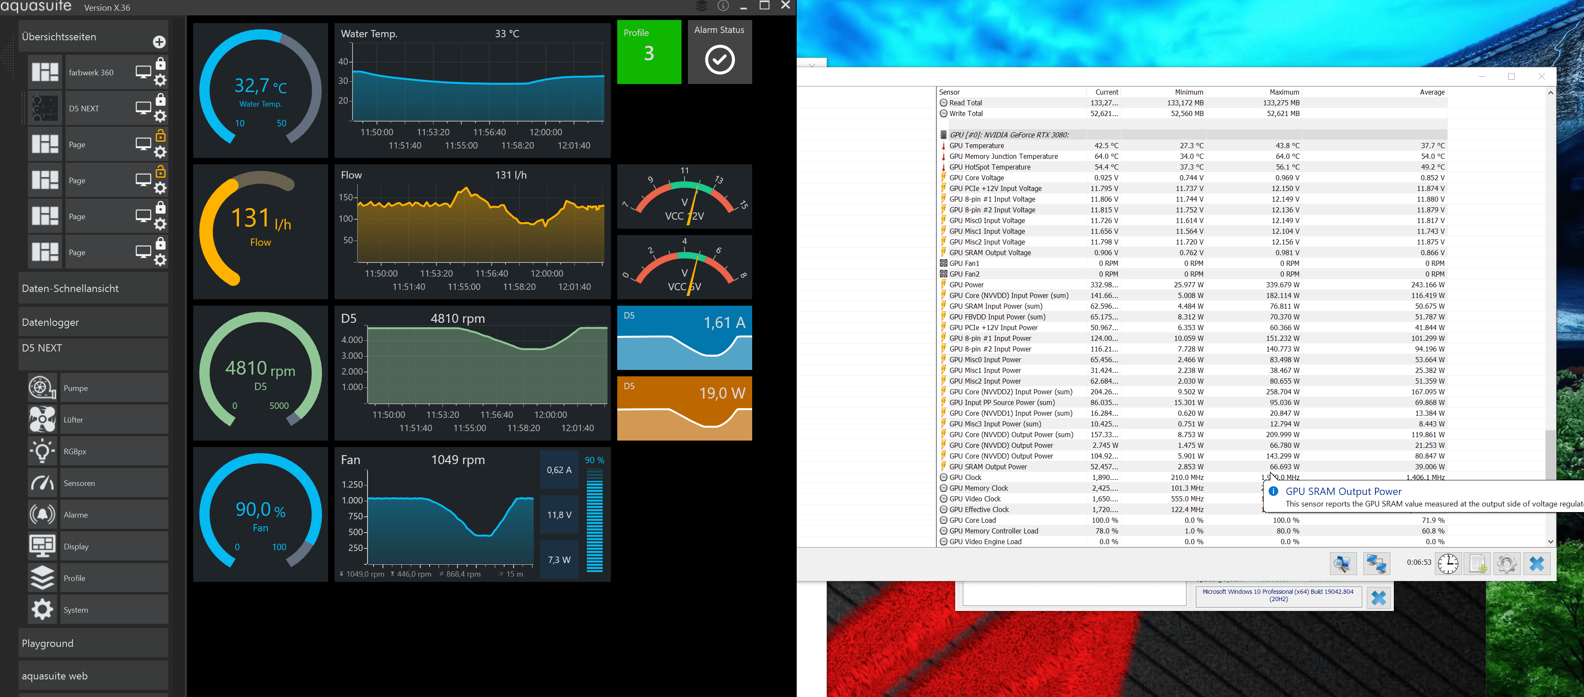Open RGBpx lighting icon
The height and width of the screenshot is (697, 1584).
tap(42, 451)
